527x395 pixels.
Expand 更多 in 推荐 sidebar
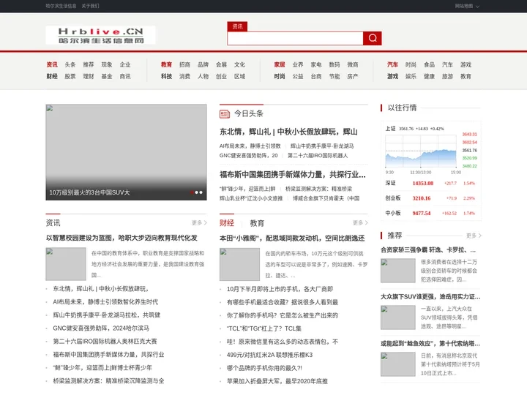(x=474, y=236)
